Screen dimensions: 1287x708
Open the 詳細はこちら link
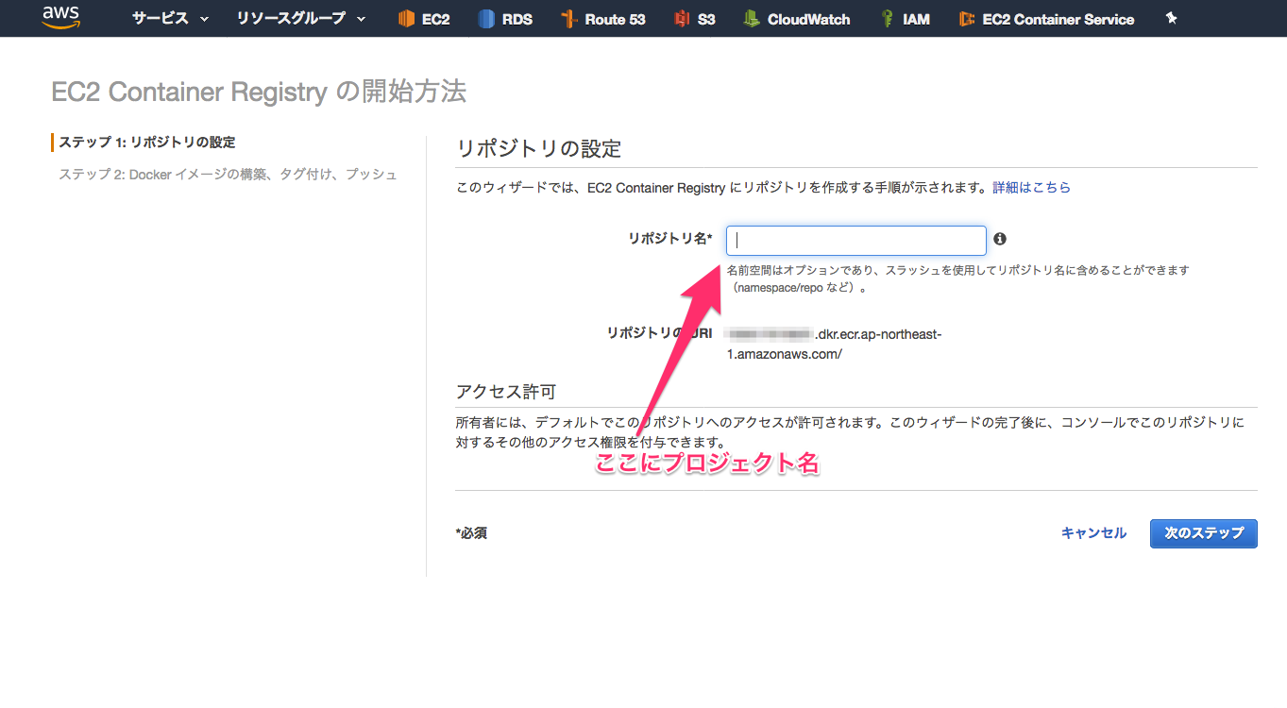1032,188
